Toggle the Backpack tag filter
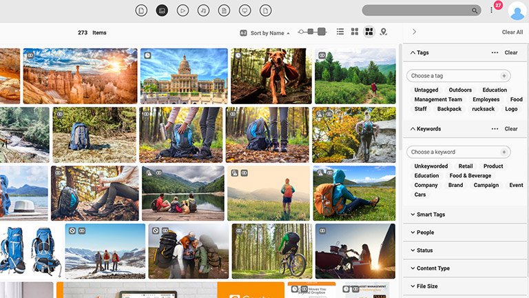Viewport: 529px width, 298px height. point(449,109)
